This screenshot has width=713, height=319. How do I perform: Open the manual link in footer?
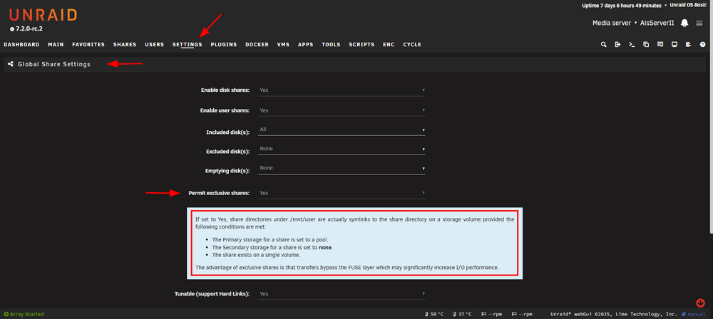(694, 314)
